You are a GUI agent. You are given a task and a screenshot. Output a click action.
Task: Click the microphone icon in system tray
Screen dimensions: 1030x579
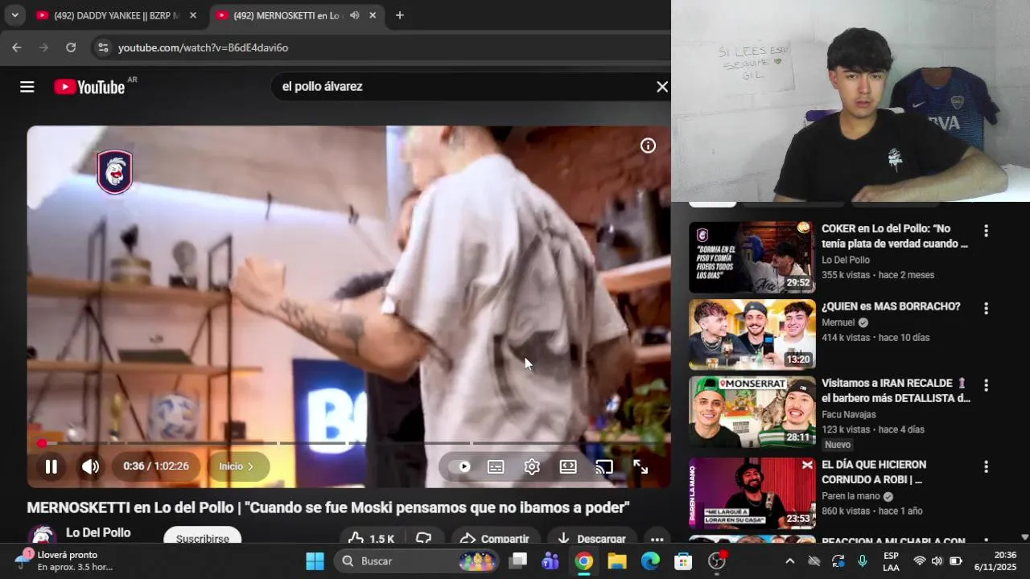tap(863, 561)
